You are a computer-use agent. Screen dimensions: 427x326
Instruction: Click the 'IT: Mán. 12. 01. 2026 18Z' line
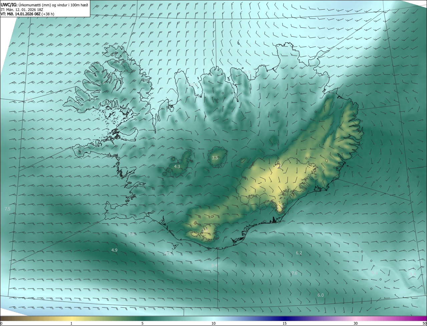coord(22,10)
